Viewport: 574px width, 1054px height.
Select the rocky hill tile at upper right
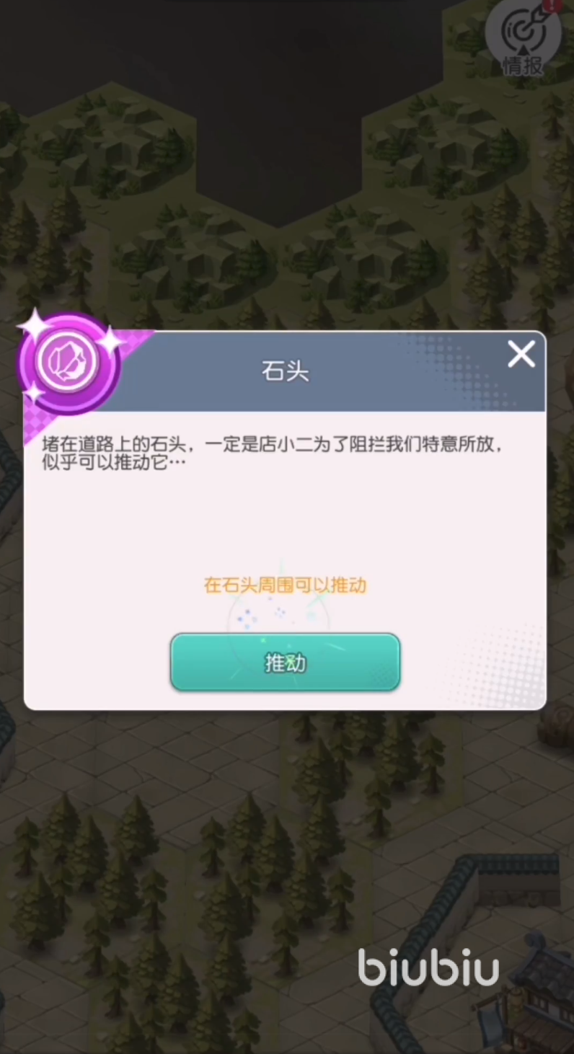447,144
